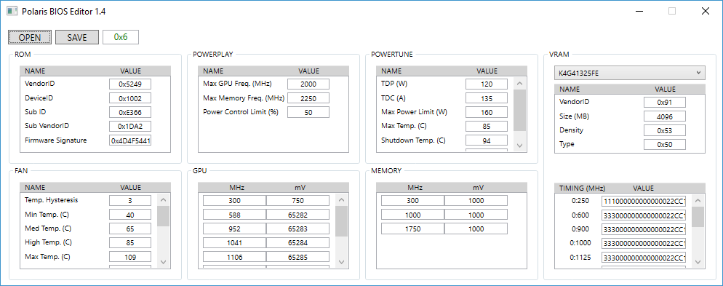Edit GPU voltage 65284 field
The image size is (723, 286).
(x=298, y=242)
